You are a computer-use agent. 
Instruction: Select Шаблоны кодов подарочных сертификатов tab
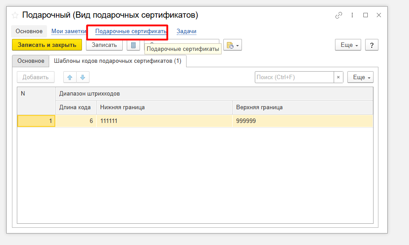[117, 61]
